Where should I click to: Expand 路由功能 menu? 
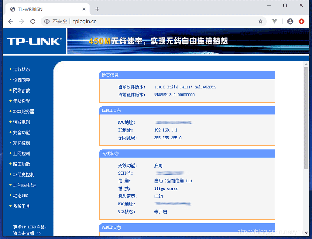click(x=21, y=164)
